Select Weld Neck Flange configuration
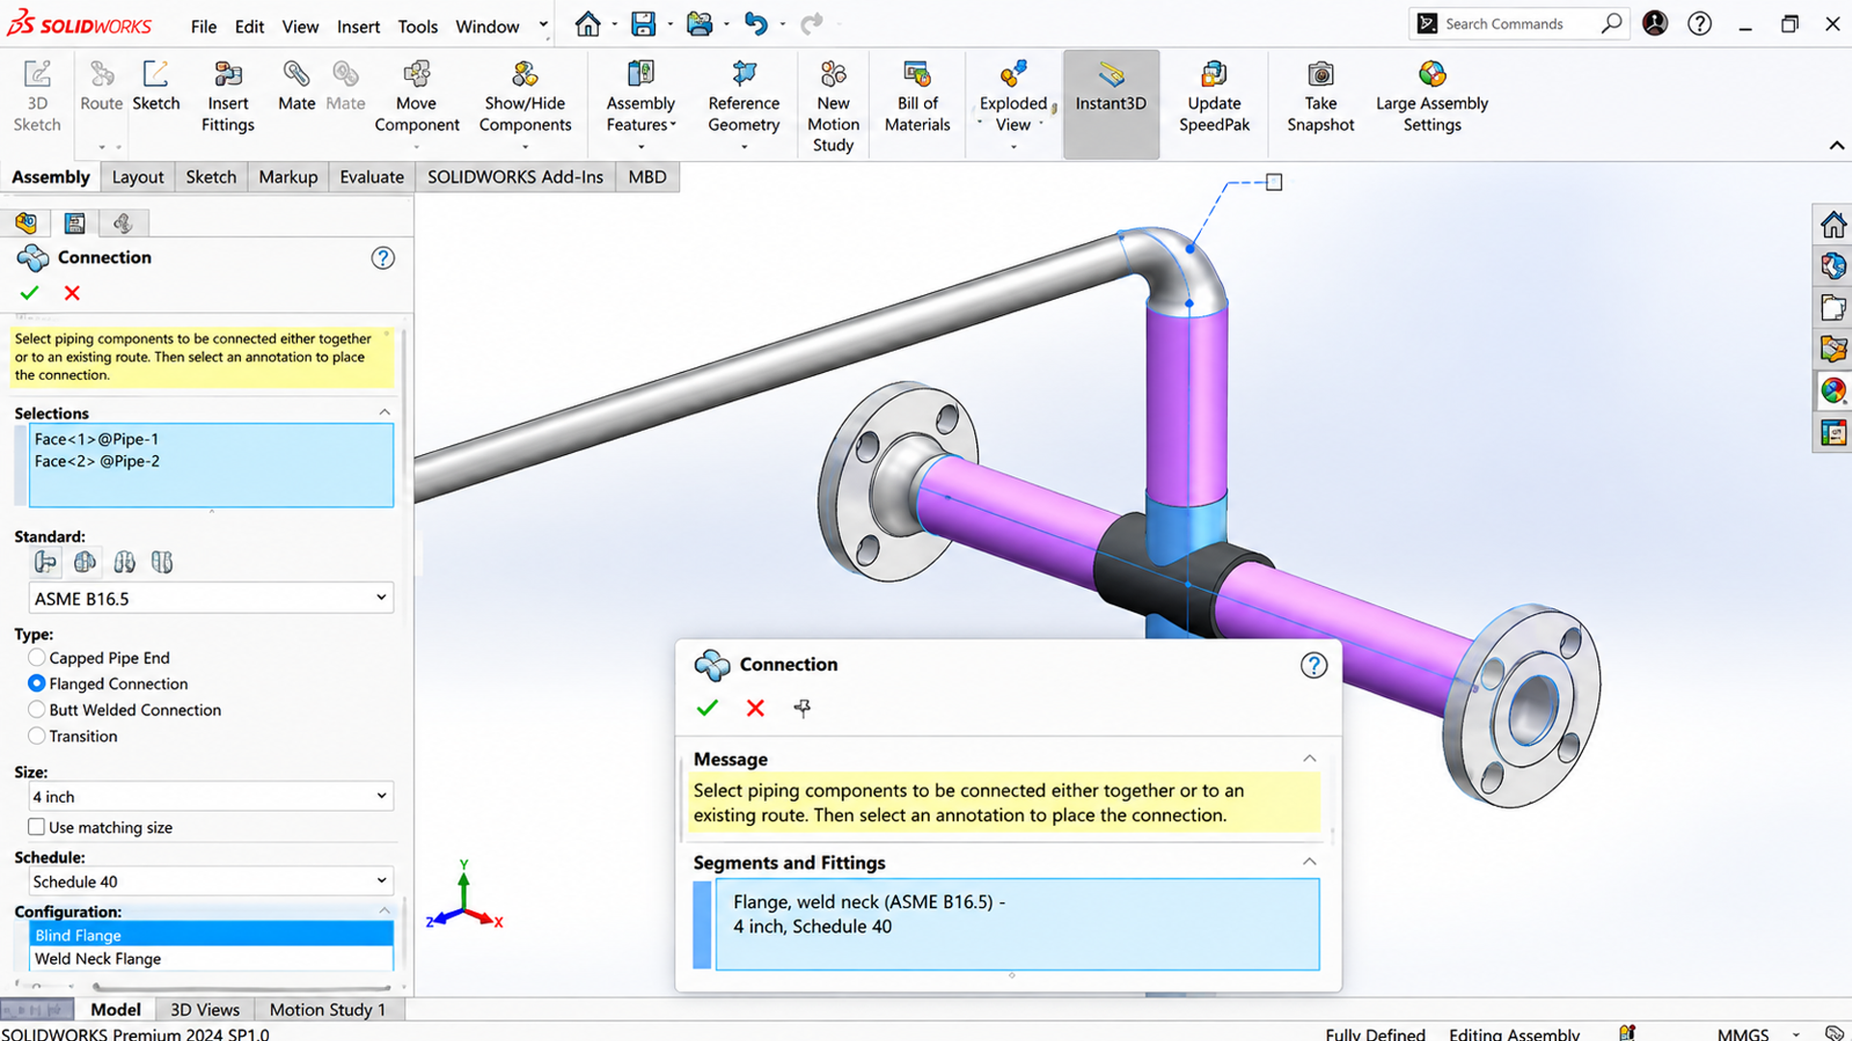This screenshot has width=1852, height=1041. pos(211,958)
